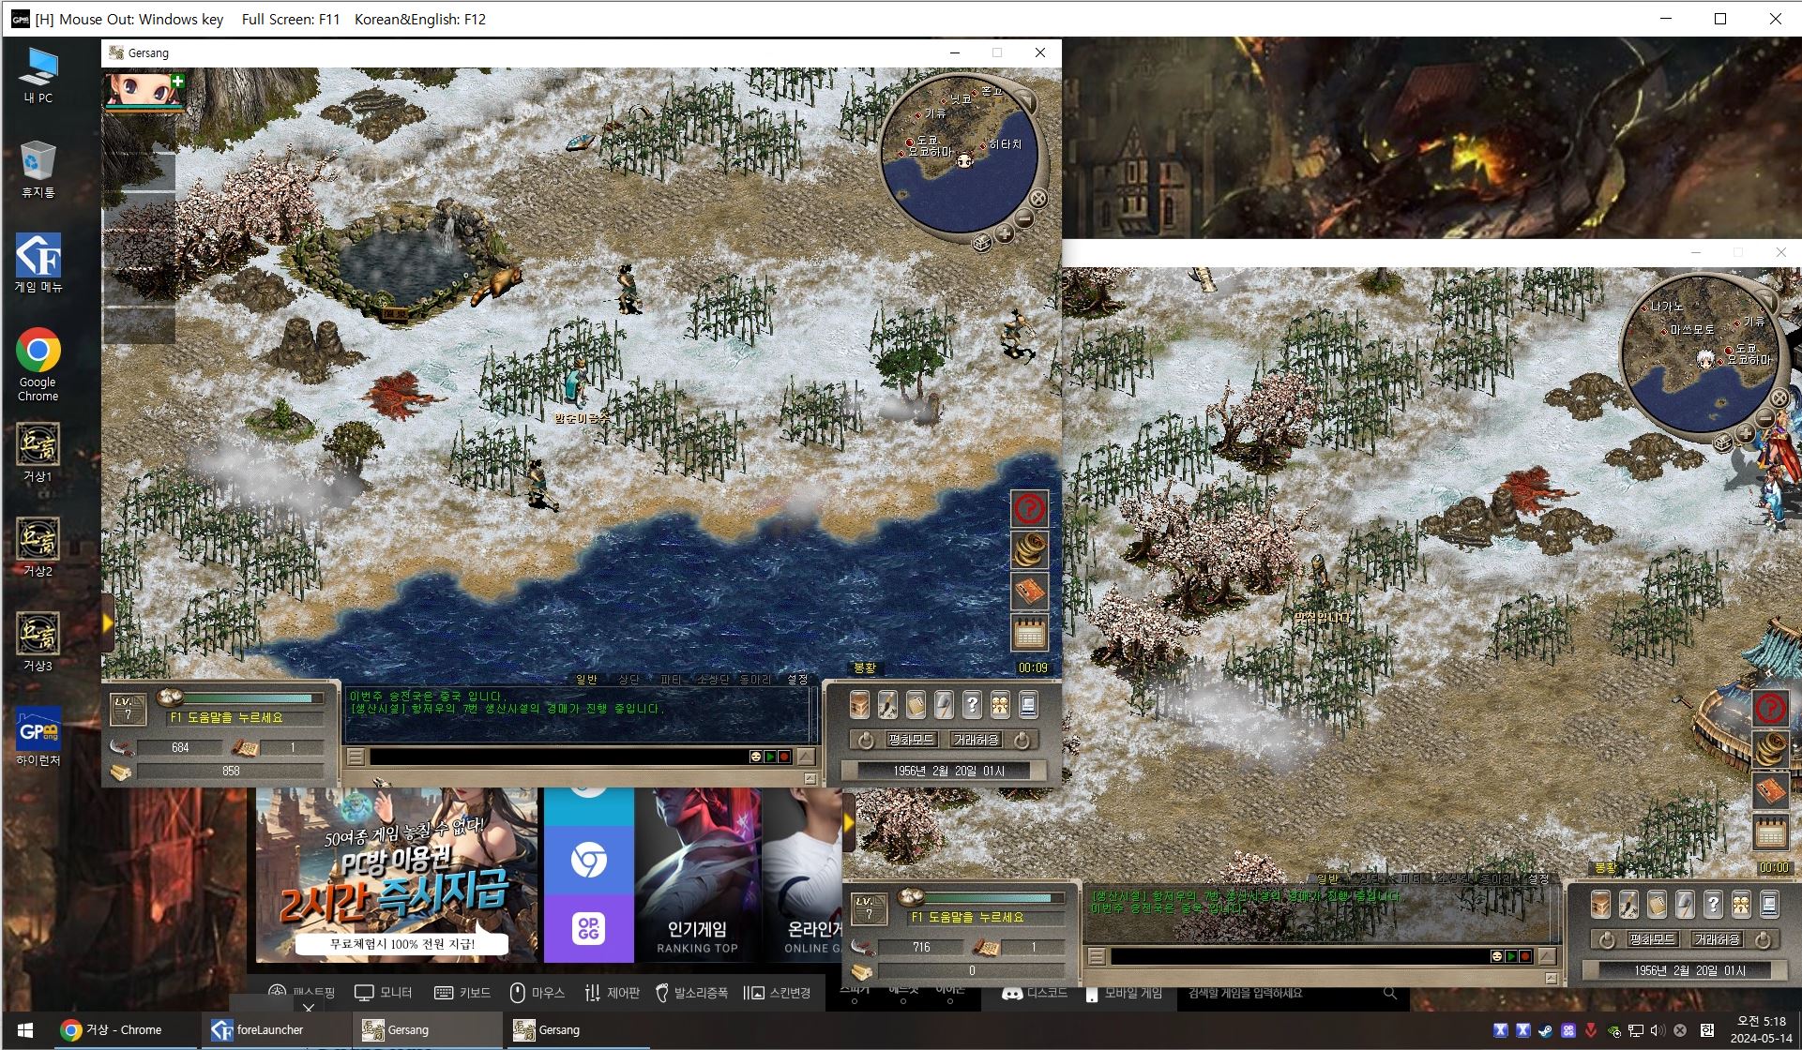1802x1050 pixels.
Task: Open the party members icon in left game panel
Action: pyautogui.click(x=1000, y=704)
